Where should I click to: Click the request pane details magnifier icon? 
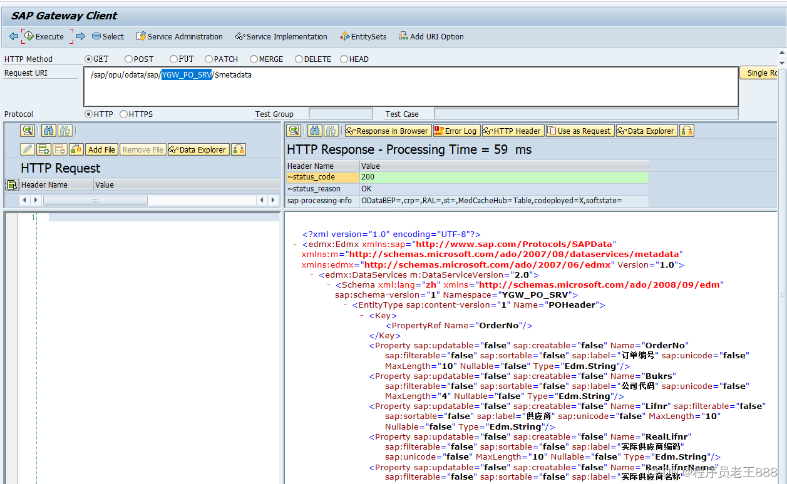28,131
